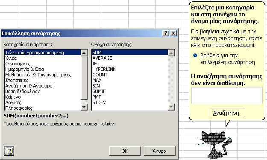Select category Όλες

pos(42,58)
